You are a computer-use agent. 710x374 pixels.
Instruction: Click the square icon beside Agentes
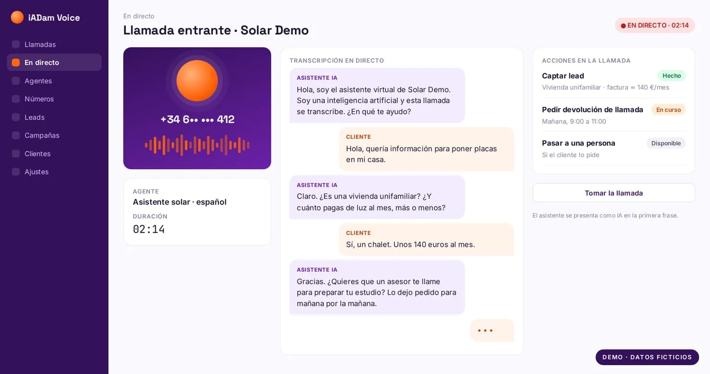tap(16, 81)
